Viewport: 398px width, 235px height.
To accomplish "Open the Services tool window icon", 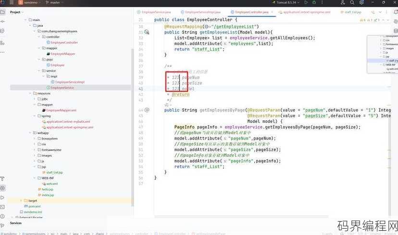I will 2,188.
